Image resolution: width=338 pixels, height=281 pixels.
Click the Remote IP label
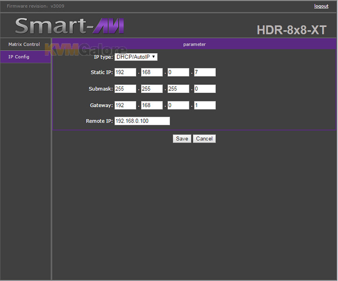click(x=99, y=121)
